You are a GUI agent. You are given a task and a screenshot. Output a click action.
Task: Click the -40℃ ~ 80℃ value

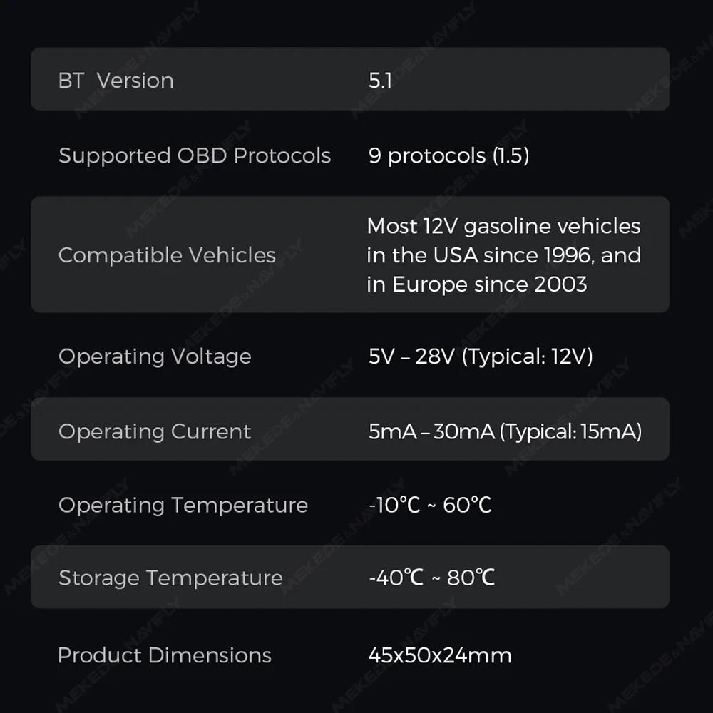point(431,578)
